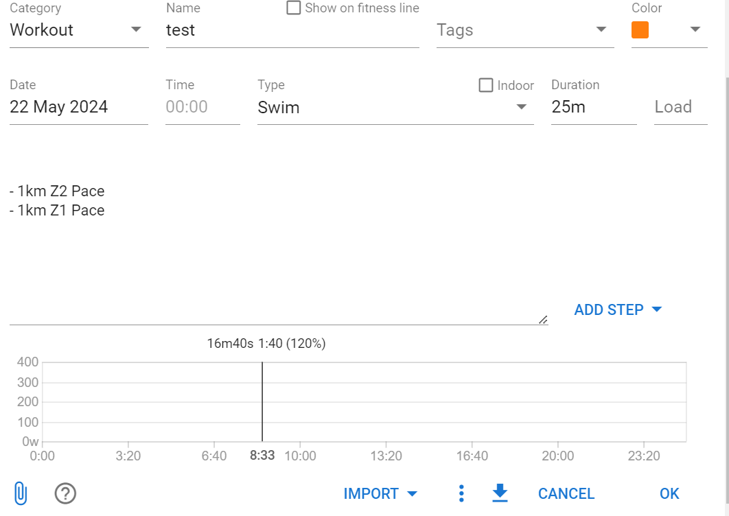Open help via question mark icon

coord(65,493)
